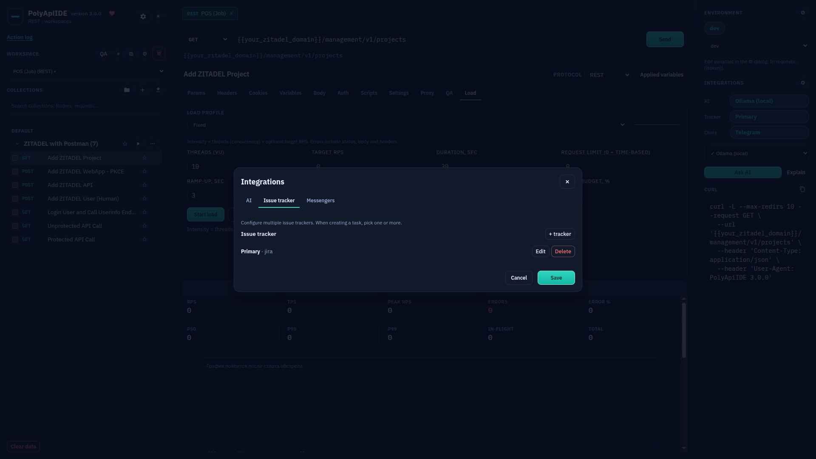Check the Add ZITADEL WebApp - PKCE checkbox

15,171
